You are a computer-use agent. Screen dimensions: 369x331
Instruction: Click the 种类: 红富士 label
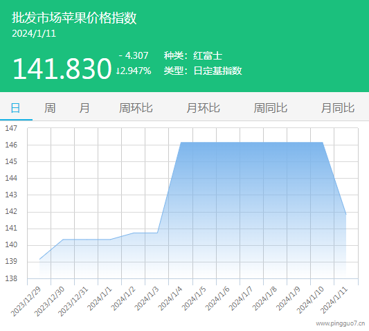click(193, 56)
